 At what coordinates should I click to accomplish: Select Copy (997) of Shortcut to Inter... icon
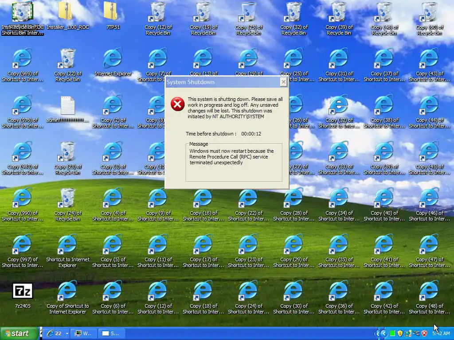[23, 251]
